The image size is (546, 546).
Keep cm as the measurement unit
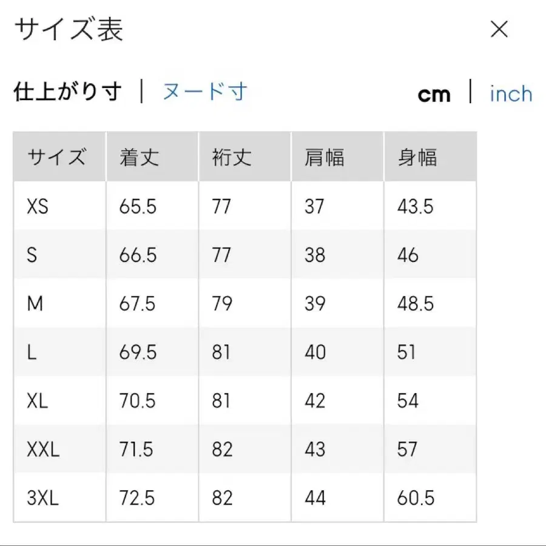434,93
